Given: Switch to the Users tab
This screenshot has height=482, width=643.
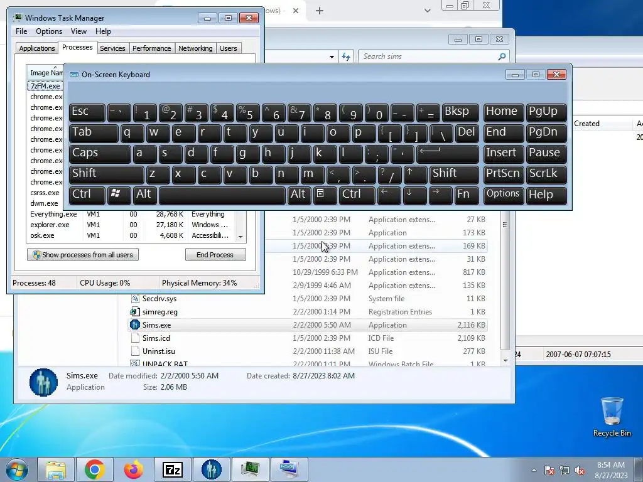Looking at the screenshot, I should (x=229, y=48).
